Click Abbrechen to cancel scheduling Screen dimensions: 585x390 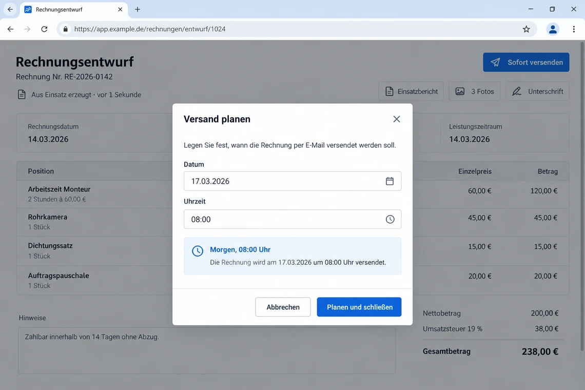(283, 307)
